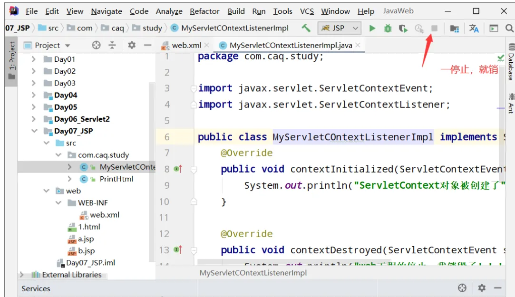This screenshot has height=297, width=515.
Task: Collapse the src folder
Action: [x=46, y=143]
